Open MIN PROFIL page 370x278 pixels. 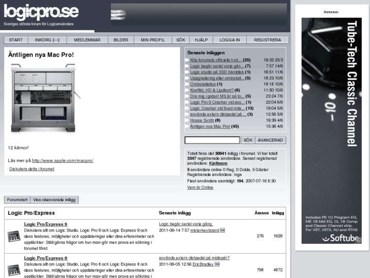click(x=153, y=40)
